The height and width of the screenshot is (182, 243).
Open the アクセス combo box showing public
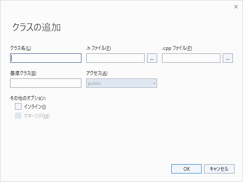[119, 83]
